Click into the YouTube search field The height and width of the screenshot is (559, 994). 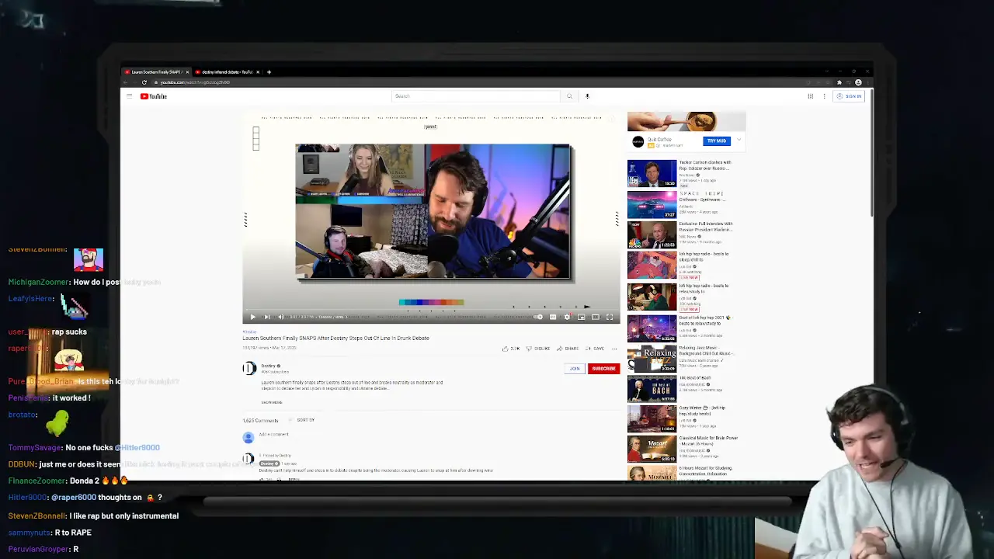tap(475, 96)
